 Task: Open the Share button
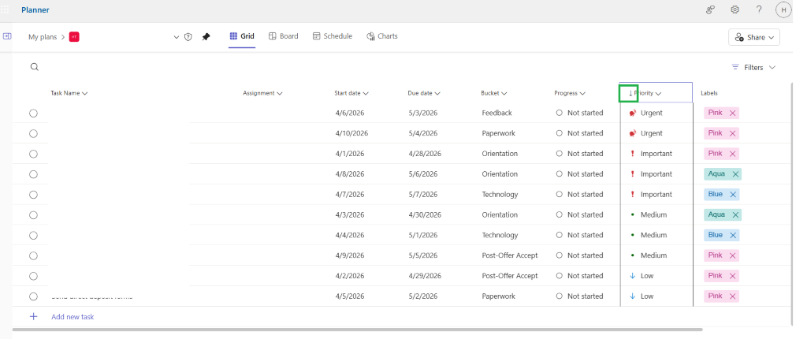(754, 37)
